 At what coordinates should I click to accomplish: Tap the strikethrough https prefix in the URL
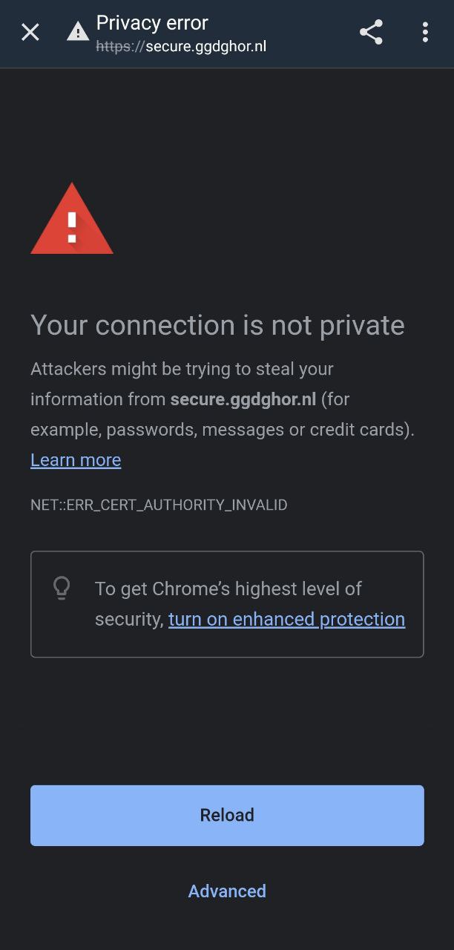(116, 47)
